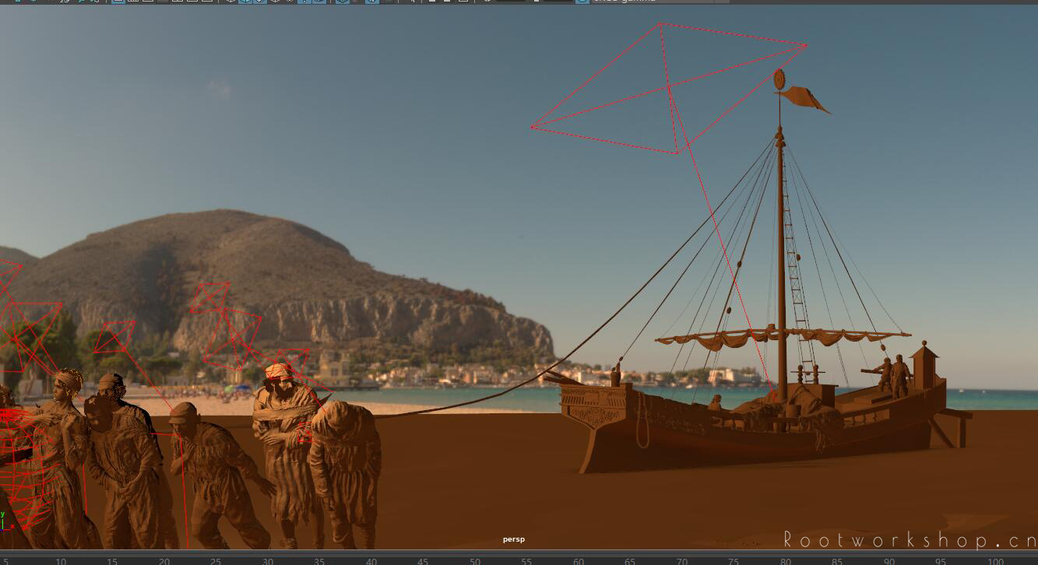Move the time slider to frame 50

(x=475, y=561)
